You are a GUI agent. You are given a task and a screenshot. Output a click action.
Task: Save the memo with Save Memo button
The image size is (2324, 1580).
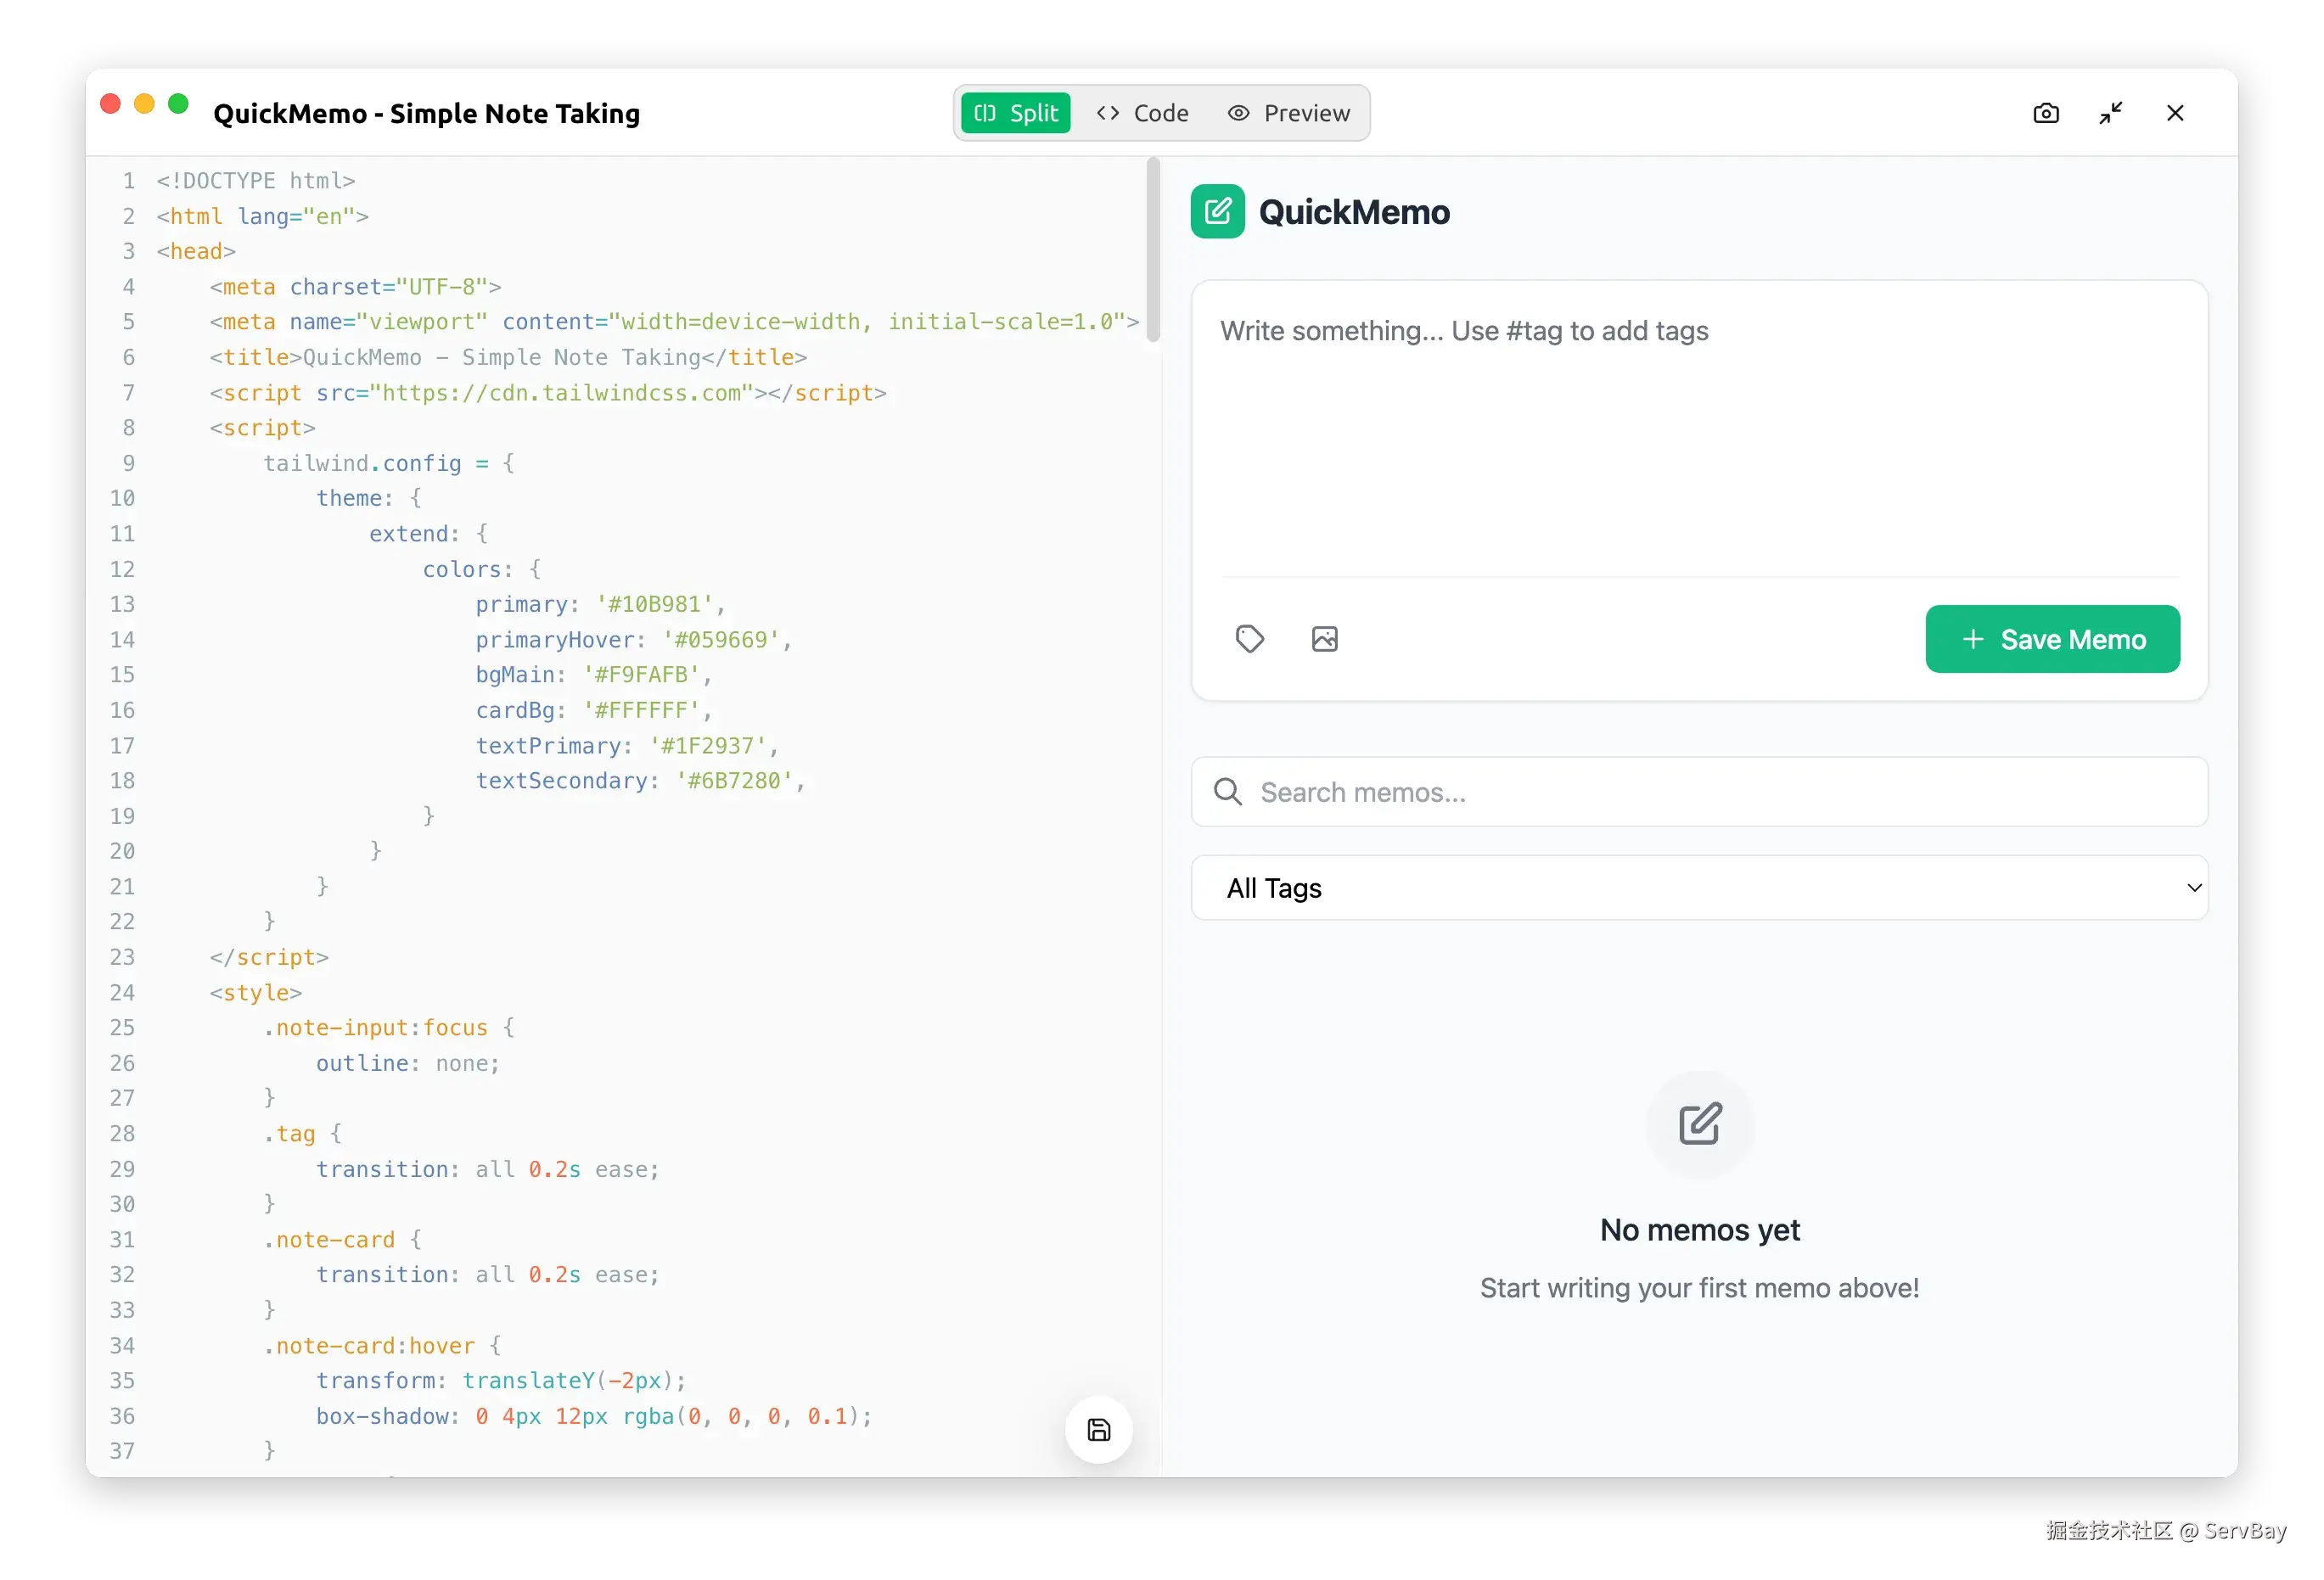coord(2052,639)
